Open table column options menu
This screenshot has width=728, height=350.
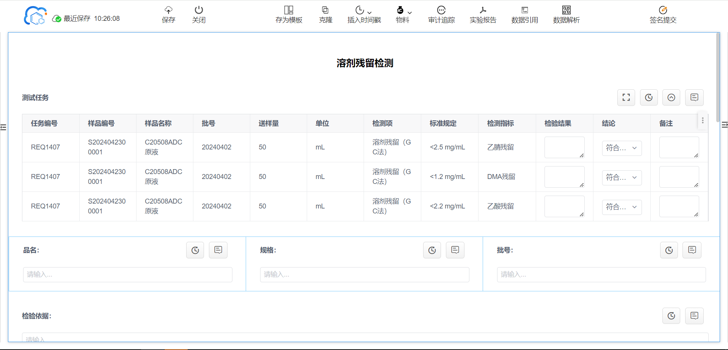(x=703, y=120)
